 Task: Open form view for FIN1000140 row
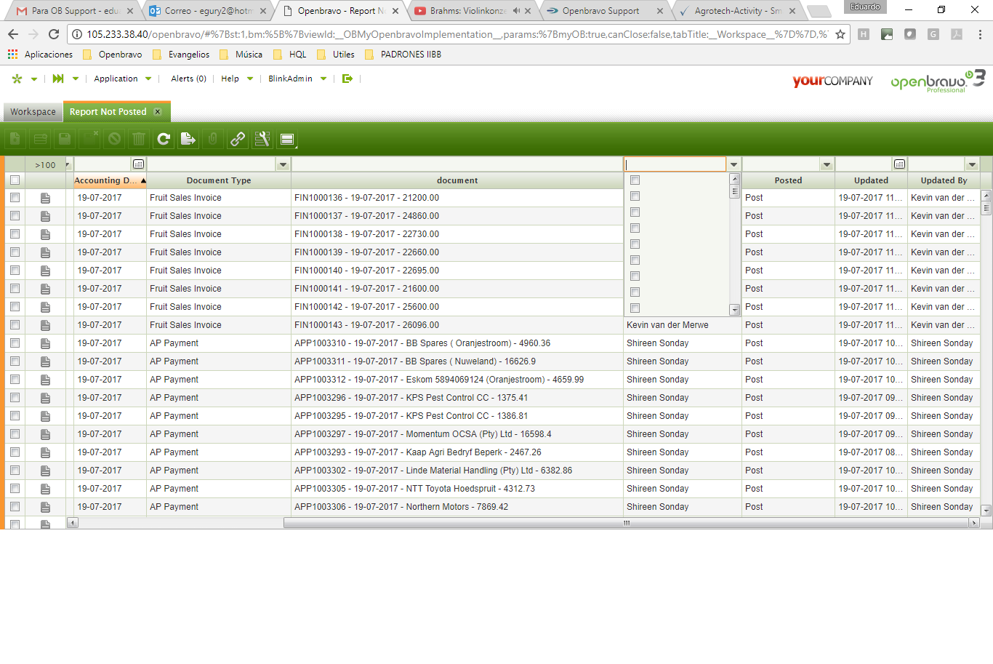pos(45,271)
